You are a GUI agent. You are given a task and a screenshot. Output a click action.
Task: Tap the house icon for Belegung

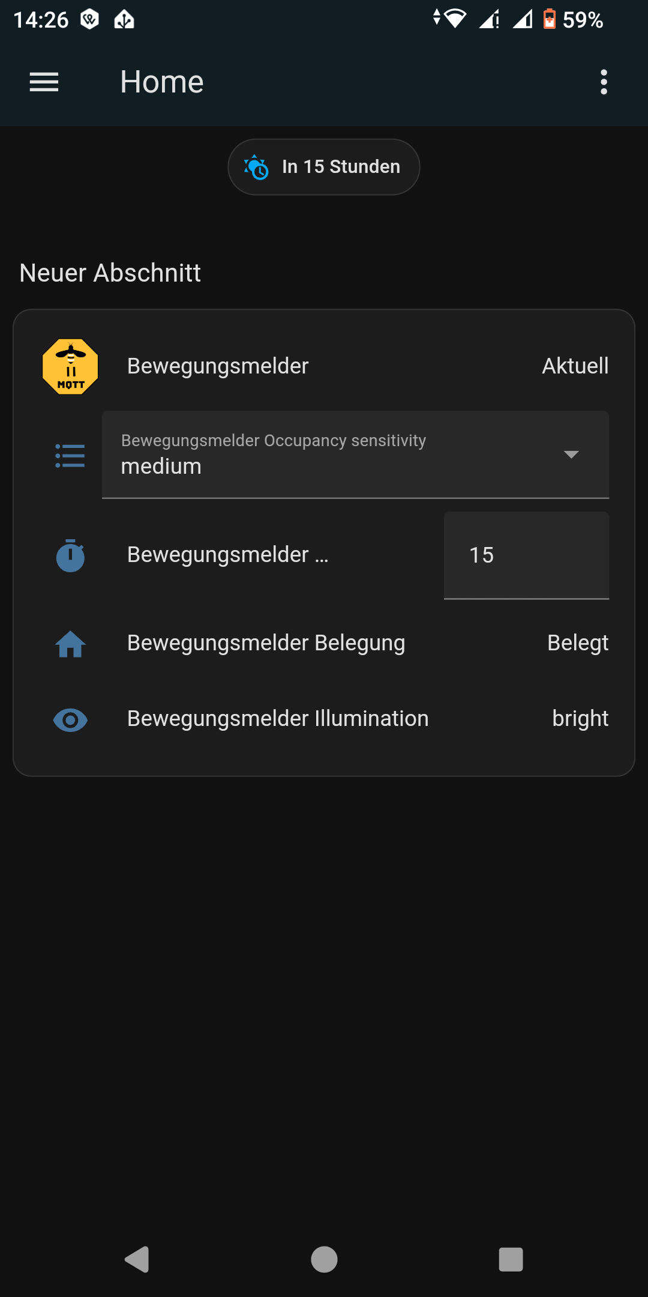[70, 644]
